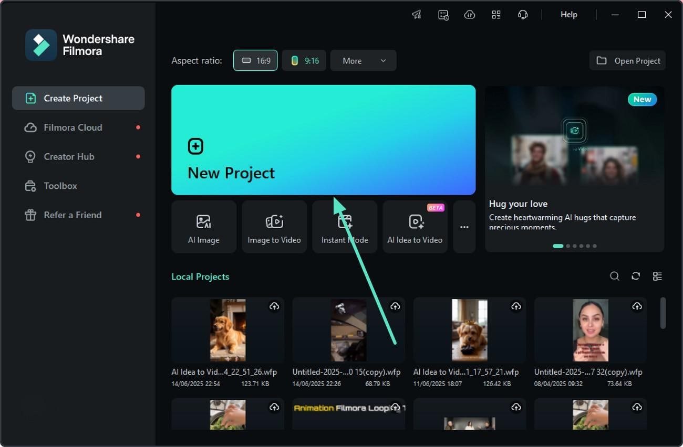Open Refer a Friend in sidebar
This screenshot has width=683, height=447.
(x=78, y=215)
